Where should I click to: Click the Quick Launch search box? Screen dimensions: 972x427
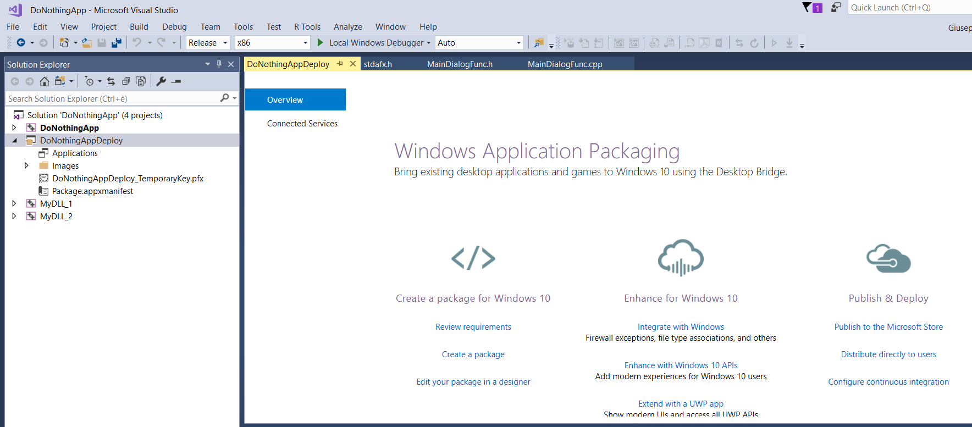click(x=910, y=8)
